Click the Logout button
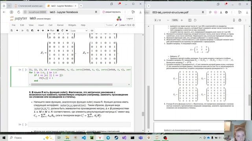The image size is (252, 141). (x=130, y=18)
